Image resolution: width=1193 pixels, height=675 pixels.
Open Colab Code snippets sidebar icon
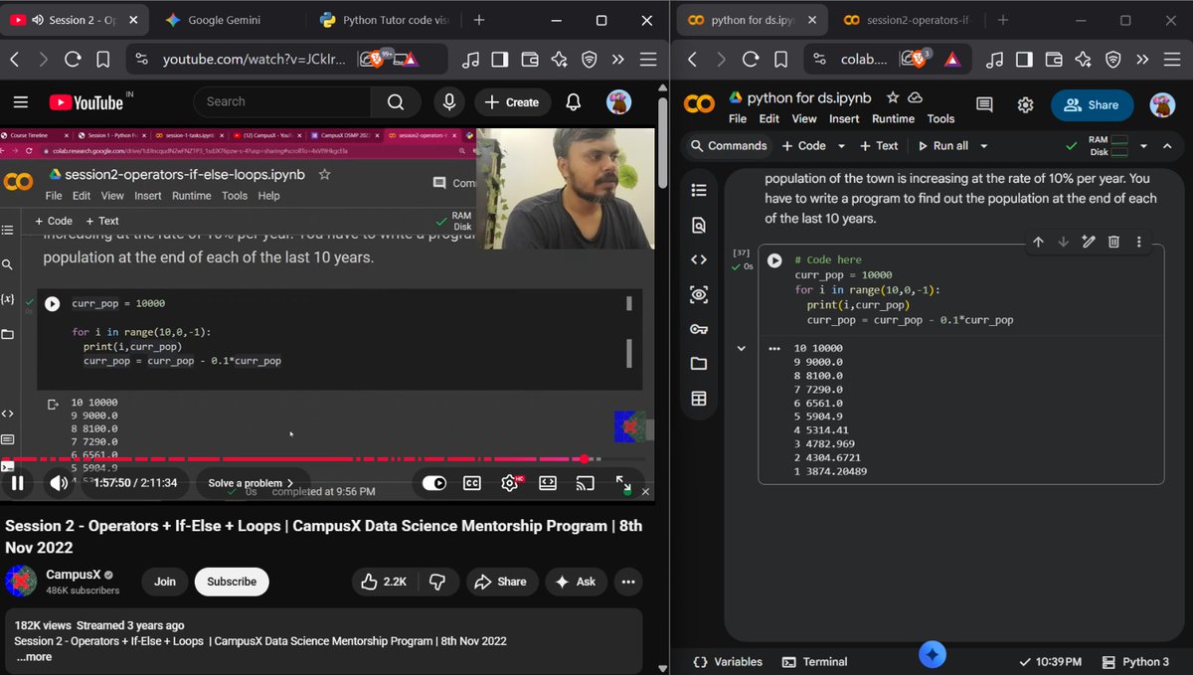[699, 259]
